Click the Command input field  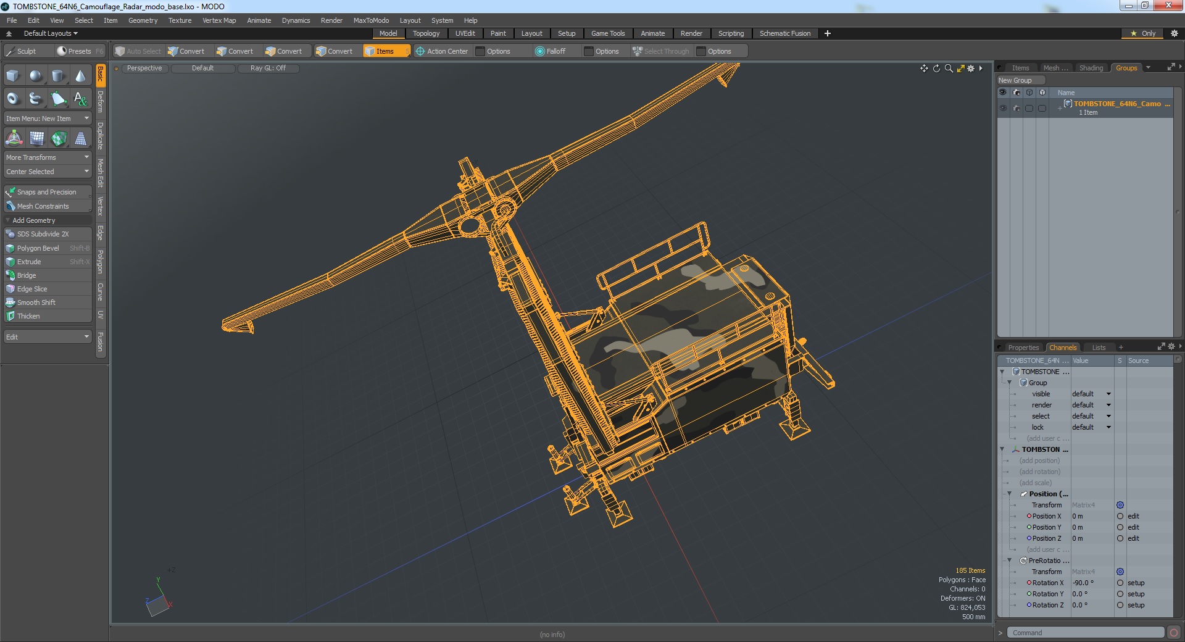point(1086,633)
